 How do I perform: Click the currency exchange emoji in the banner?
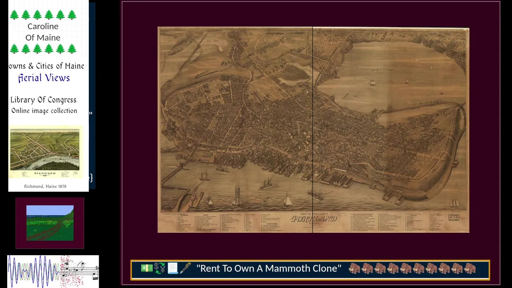[160, 268]
